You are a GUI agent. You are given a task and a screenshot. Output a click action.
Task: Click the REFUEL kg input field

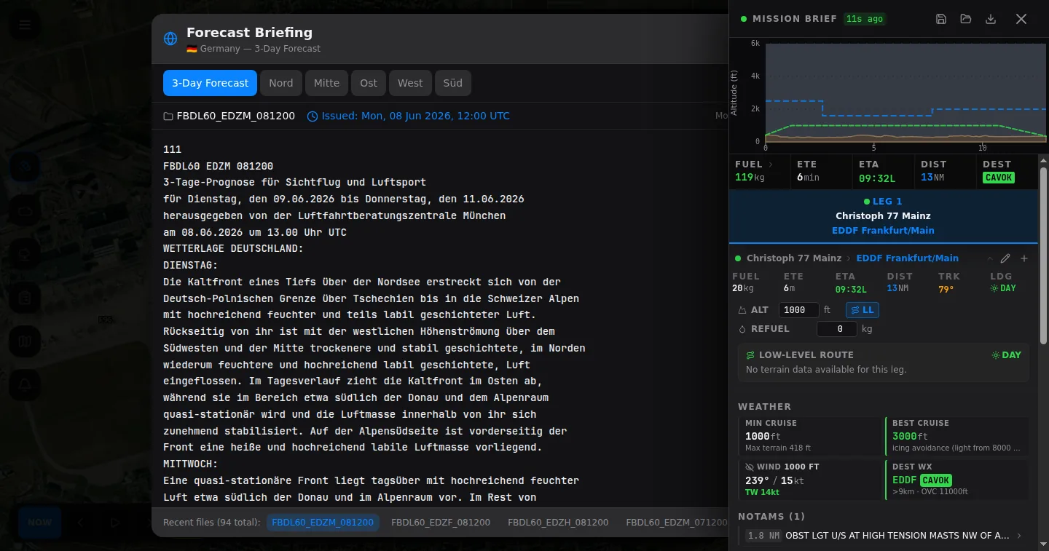[836, 329]
